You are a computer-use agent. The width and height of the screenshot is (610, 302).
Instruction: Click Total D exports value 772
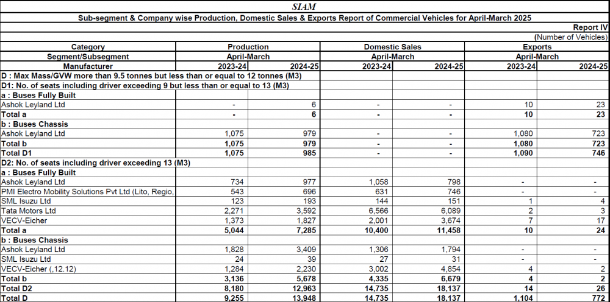click(598, 298)
